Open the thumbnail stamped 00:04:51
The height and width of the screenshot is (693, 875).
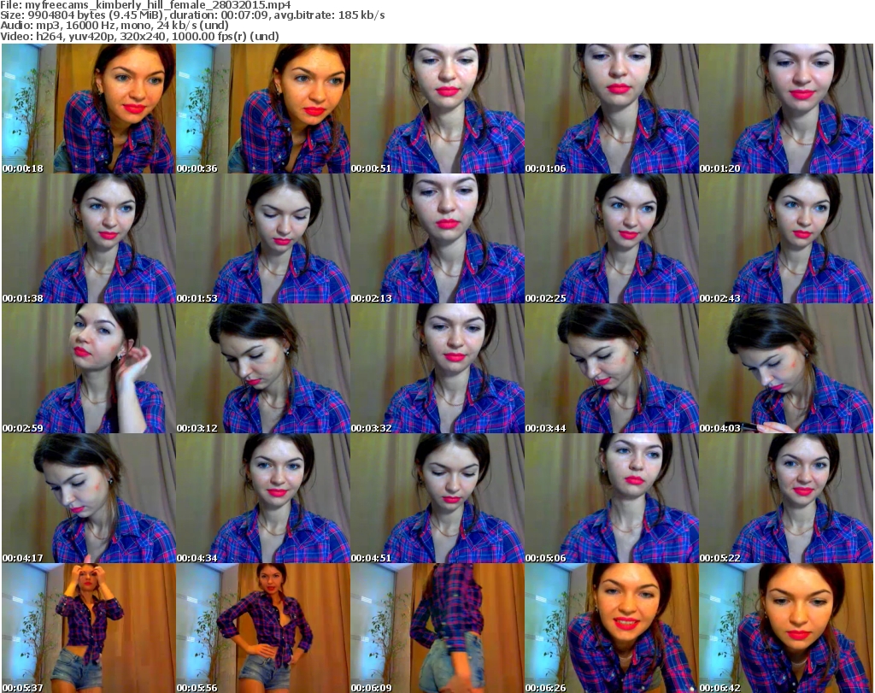(x=437, y=498)
